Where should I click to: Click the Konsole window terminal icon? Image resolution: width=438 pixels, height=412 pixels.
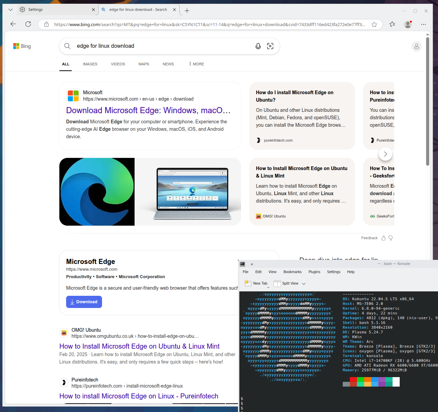(x=242, y=264)
